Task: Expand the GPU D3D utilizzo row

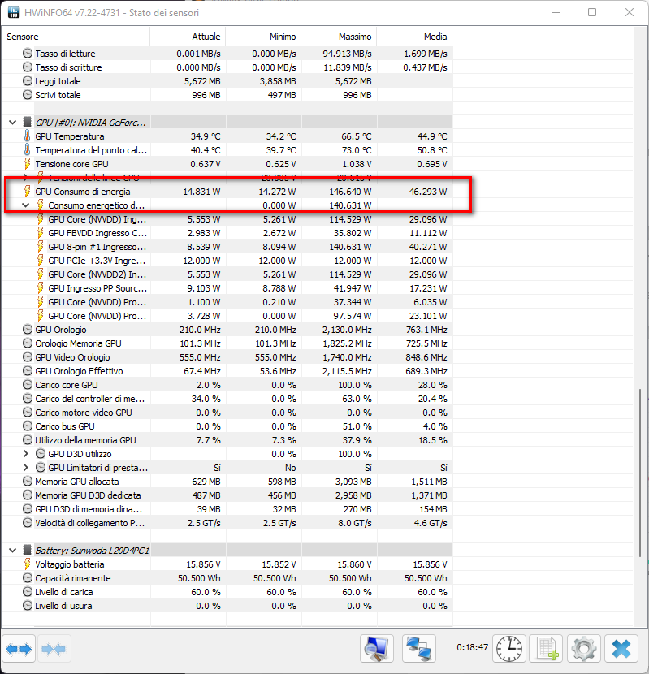Action: [x=25, y=454]
